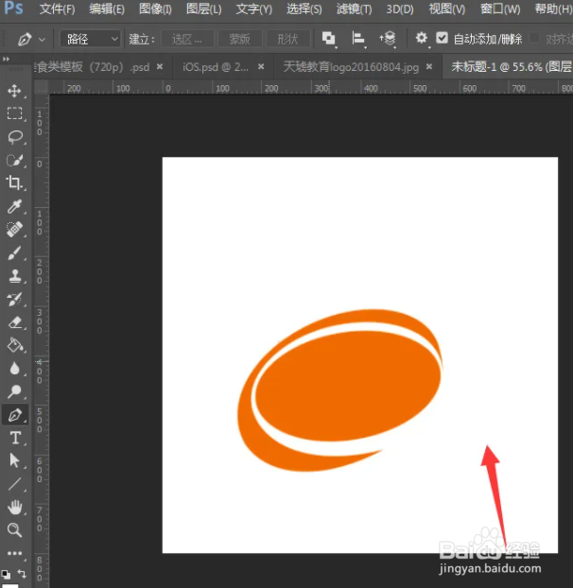Click the ruler origin corner box

pos(42,88)
